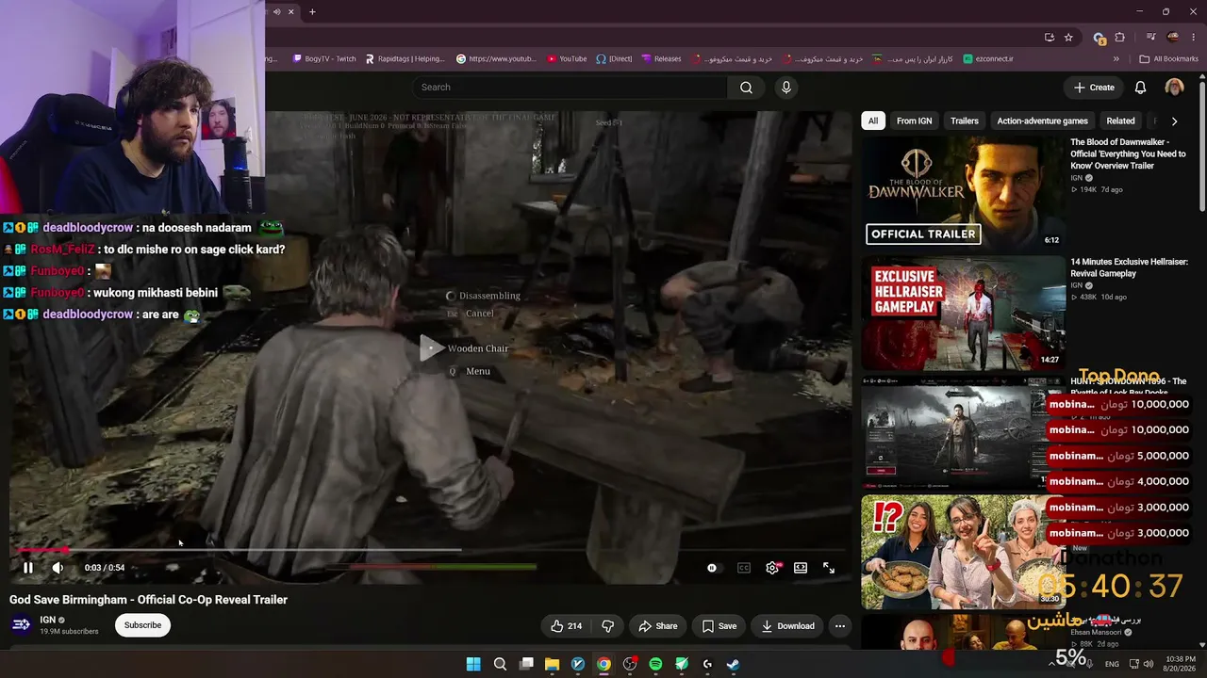Open more actions menu beside Download
The image size is (1207, 678).
click(840, 626)
